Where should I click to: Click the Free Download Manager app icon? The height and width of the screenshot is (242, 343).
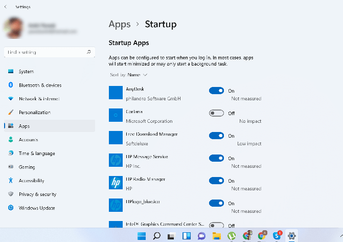pos(116,138)
